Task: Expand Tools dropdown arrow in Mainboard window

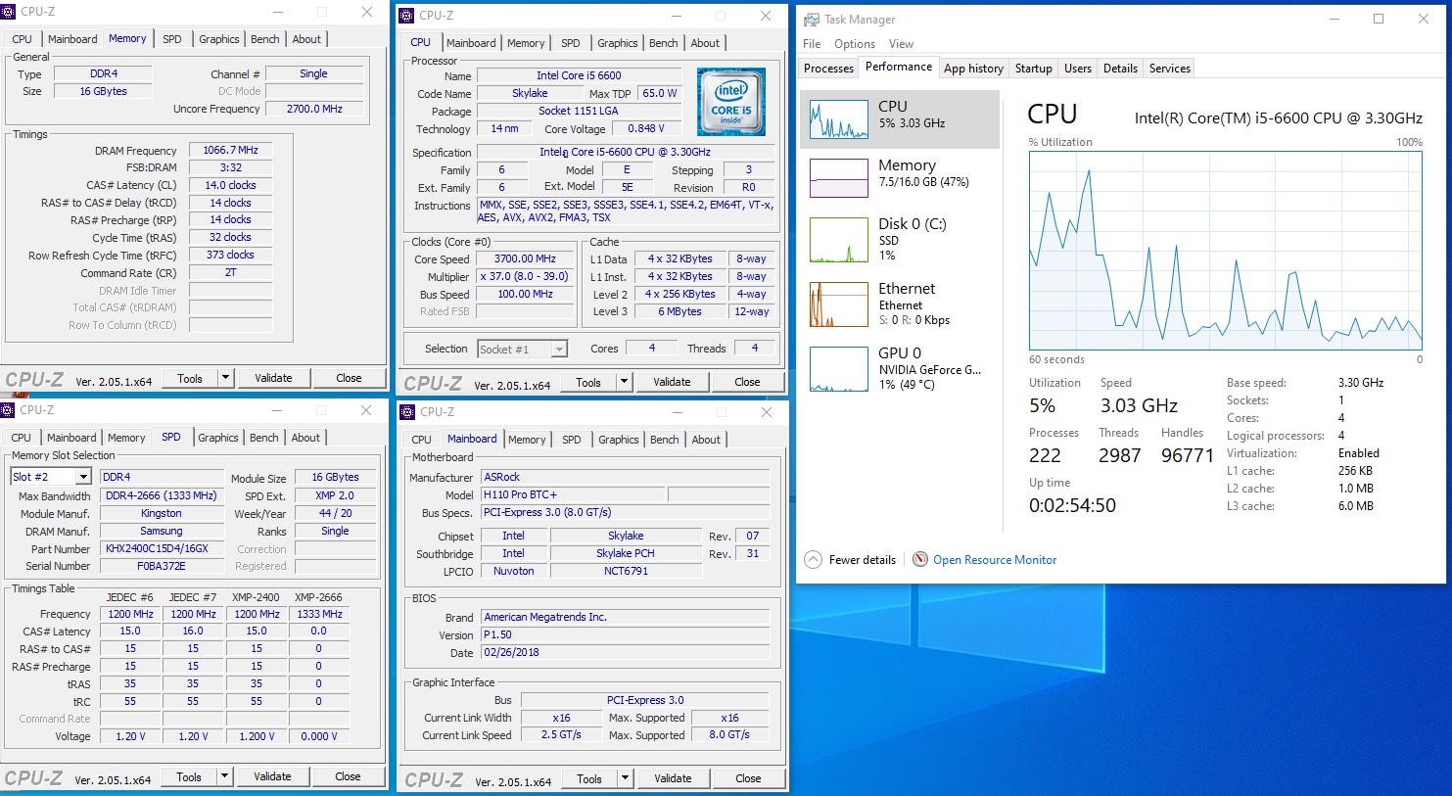Action: (625, 778)
